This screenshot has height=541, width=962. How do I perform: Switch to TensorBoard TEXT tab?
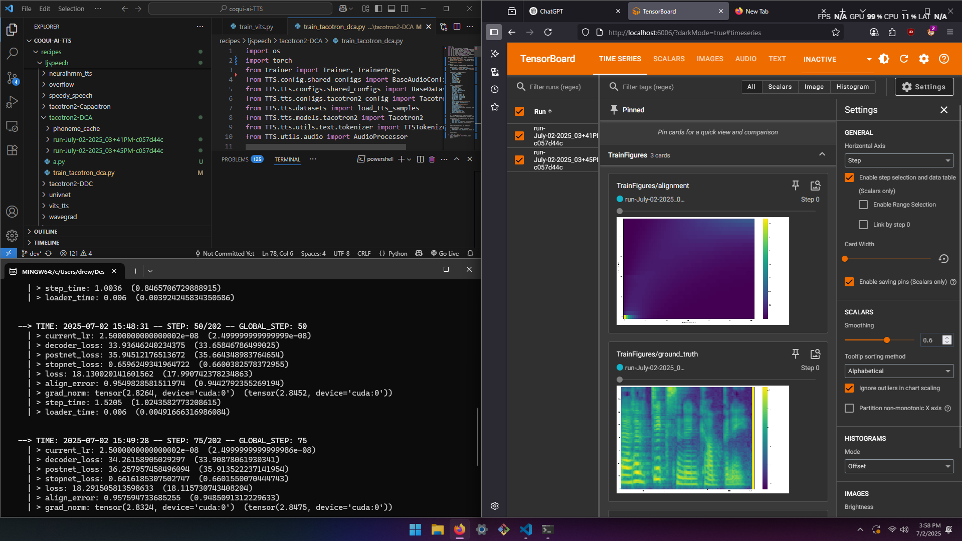point(777,59)
